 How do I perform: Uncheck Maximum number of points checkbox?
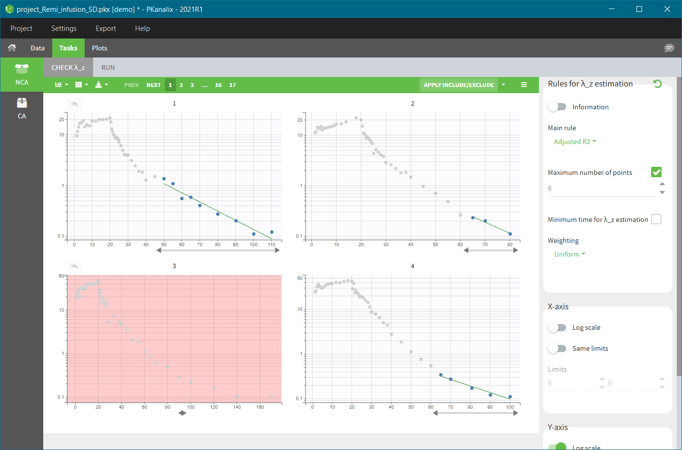click(x=656, y=172)
